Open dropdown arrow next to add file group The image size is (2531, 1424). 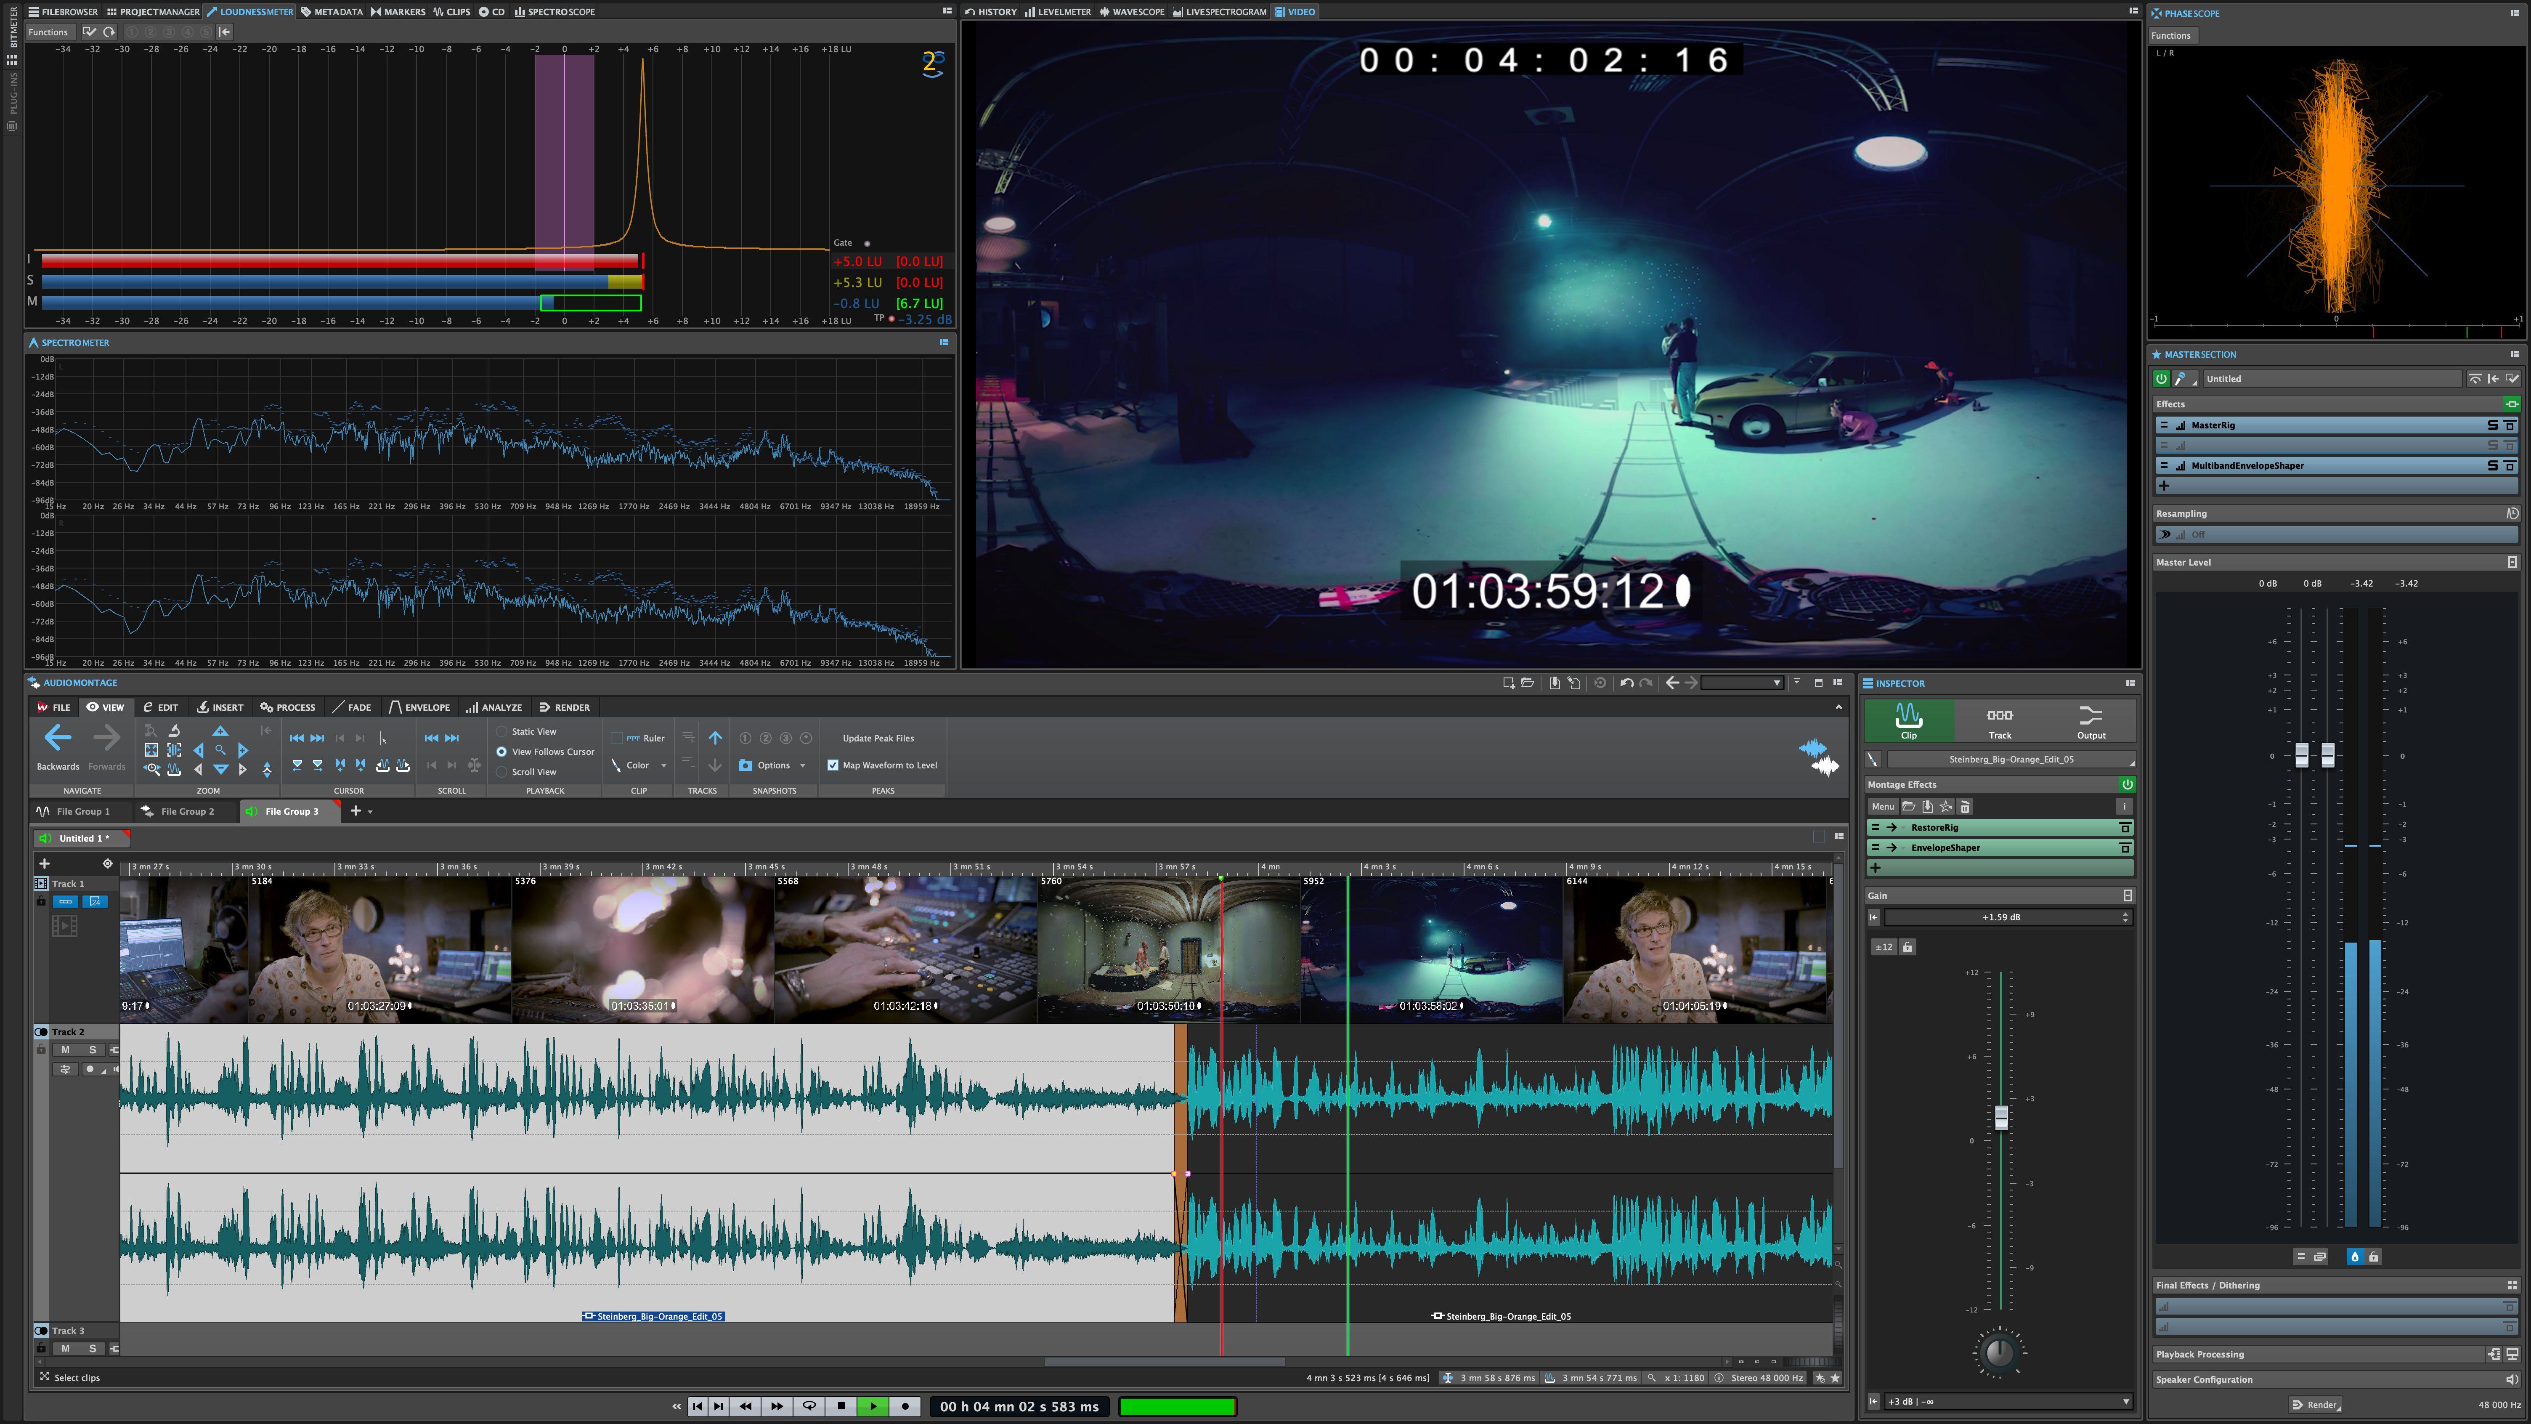(370, 812)
